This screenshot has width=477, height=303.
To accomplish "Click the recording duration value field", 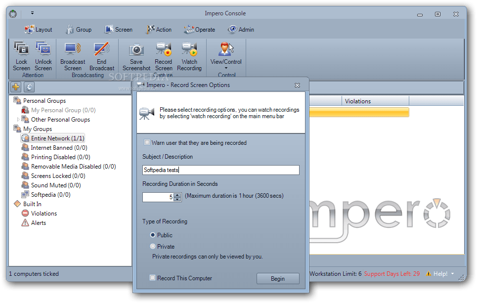I will (x=158, y=197).
